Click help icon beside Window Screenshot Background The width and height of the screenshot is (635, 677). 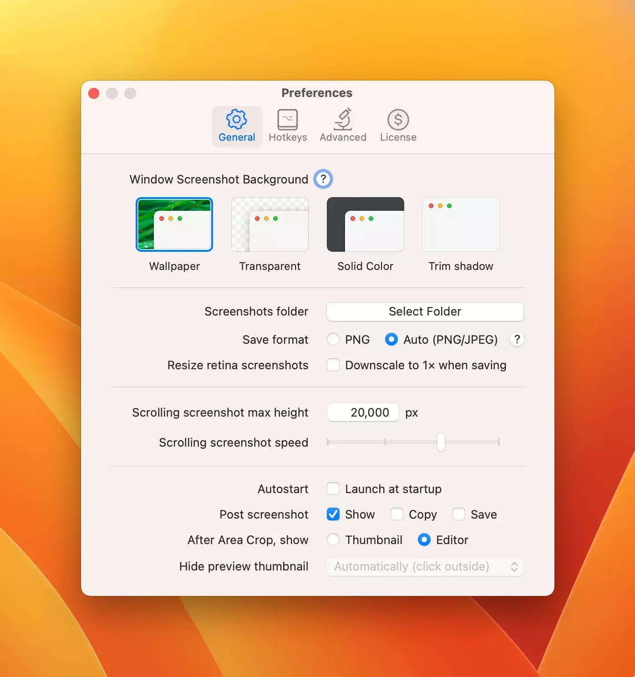pyautogui.click(x=323, y=179)
